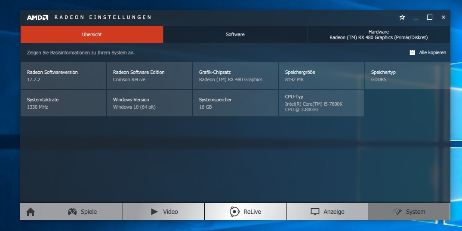Viewport: 462px width, 231px height.
Task: Open the Video section
Action: pyautogui.click(x=164, y=212)
